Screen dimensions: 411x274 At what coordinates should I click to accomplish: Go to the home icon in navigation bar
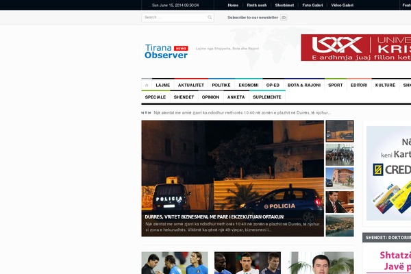tap(147, 85)
